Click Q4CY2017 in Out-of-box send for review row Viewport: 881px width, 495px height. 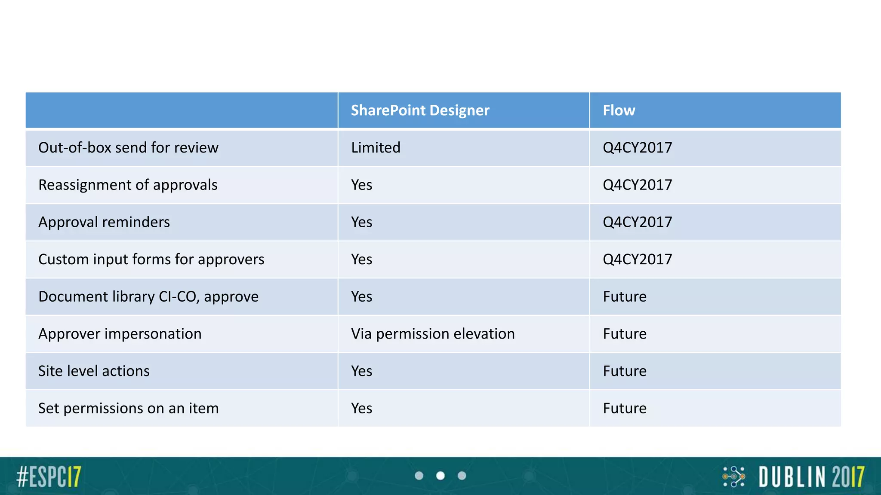coord(637,148)
